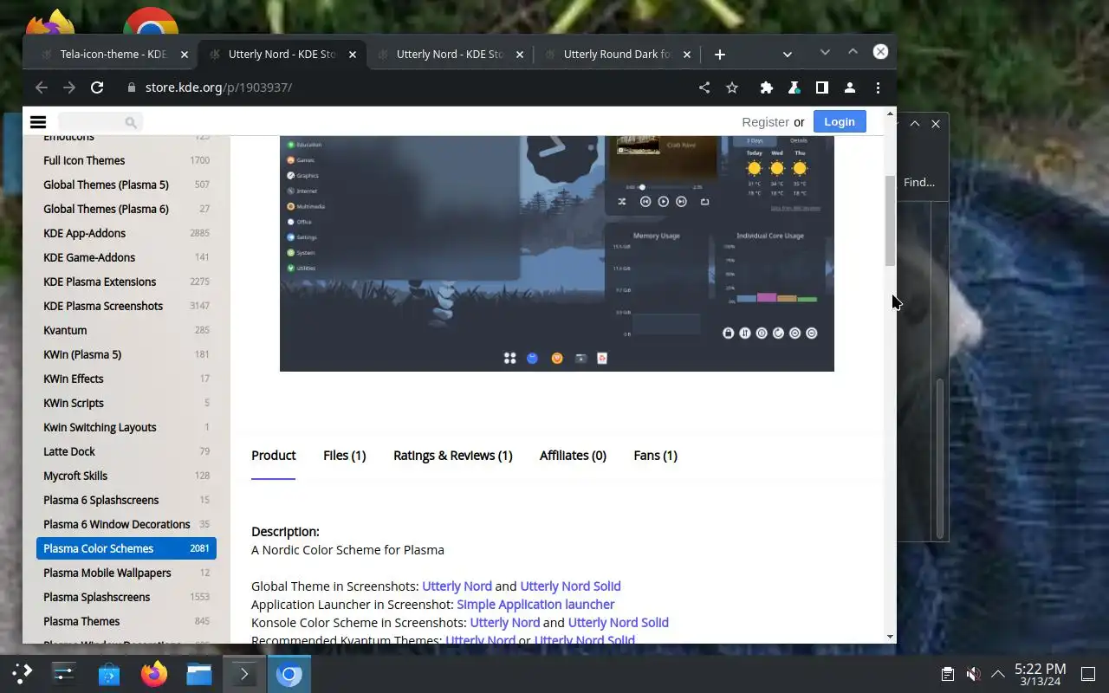Select the KDE Plasma Screenshots category
The image size is (1109, 693).
(126, 306)
